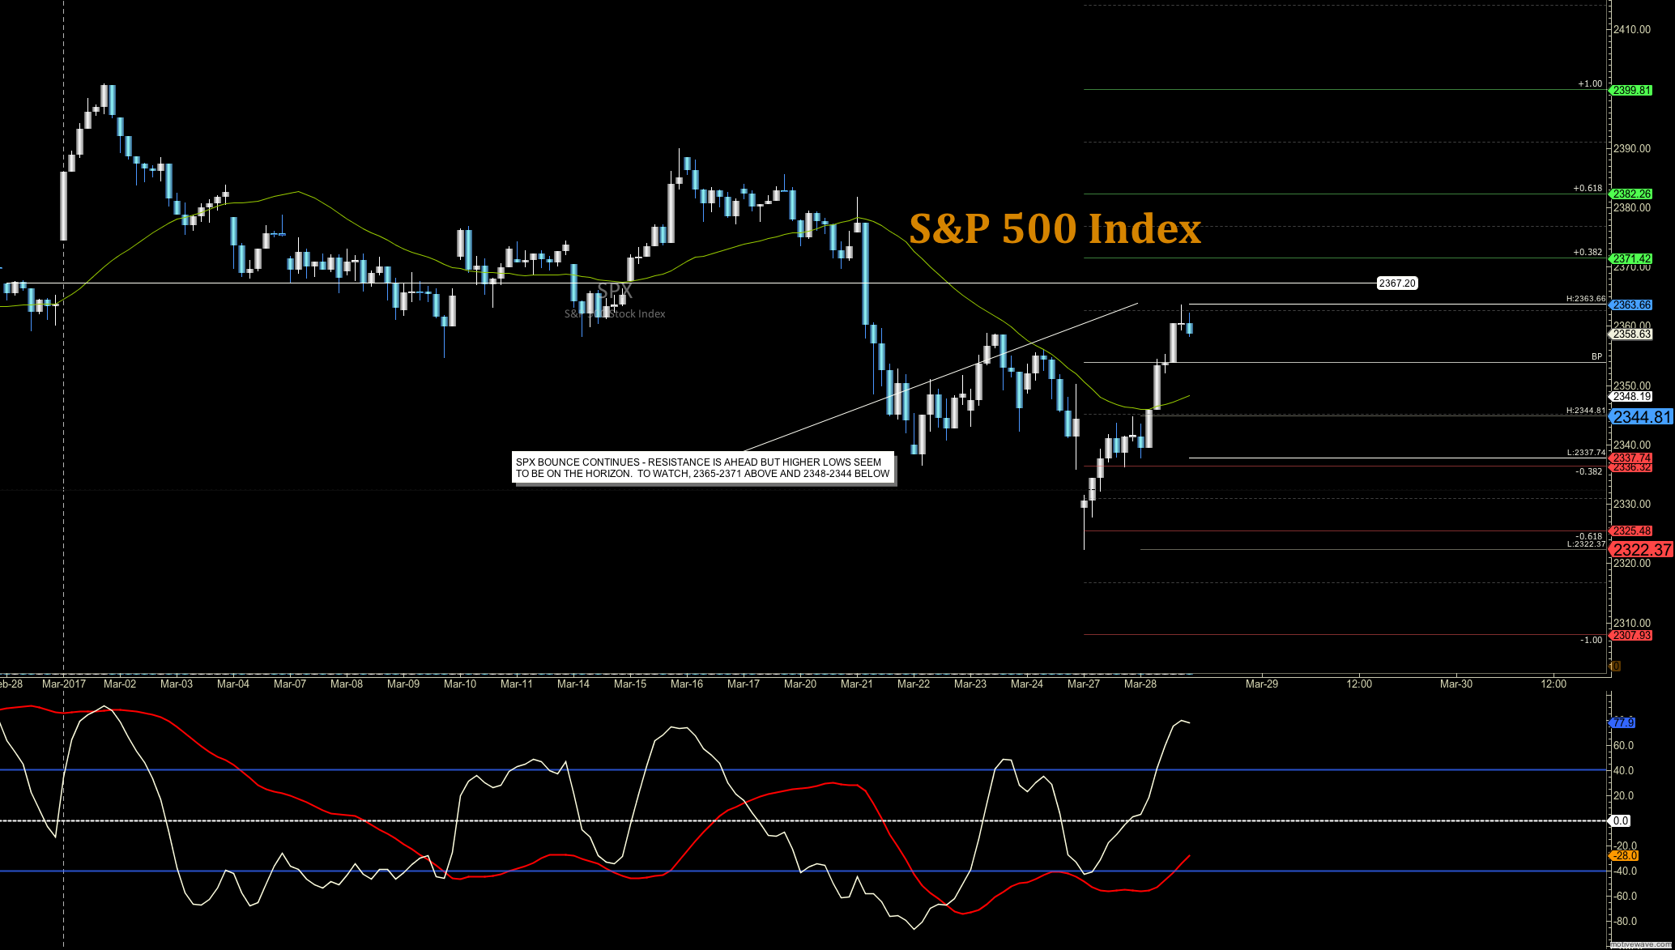This screenshot has width=1675, height=950.
Task: Click the Mar-21 date axis label
Action: pos(857,684)
